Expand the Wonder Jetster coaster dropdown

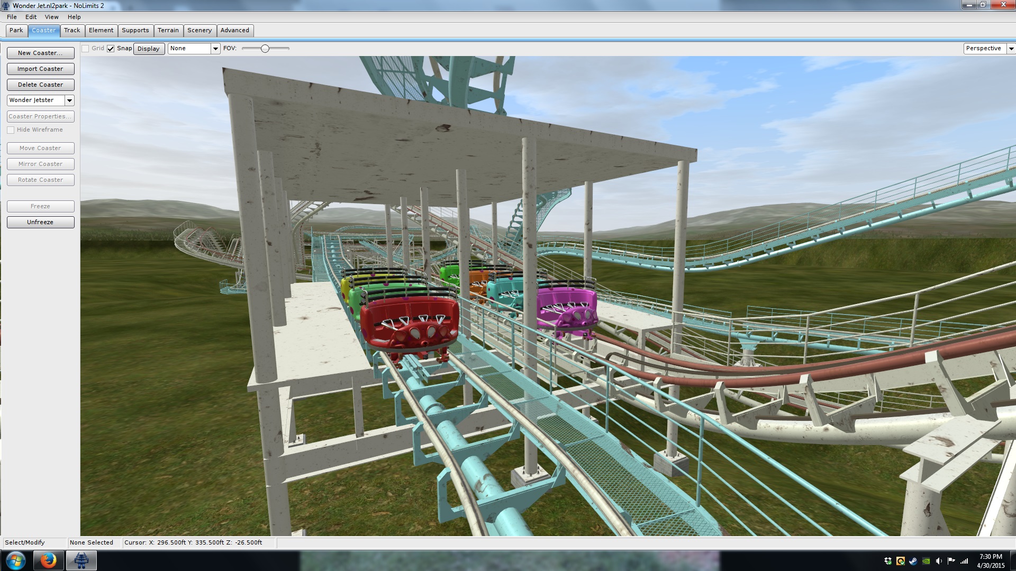coord(69,100)
